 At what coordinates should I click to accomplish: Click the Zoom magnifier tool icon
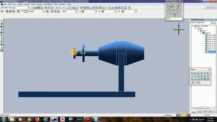pos(109,7)
